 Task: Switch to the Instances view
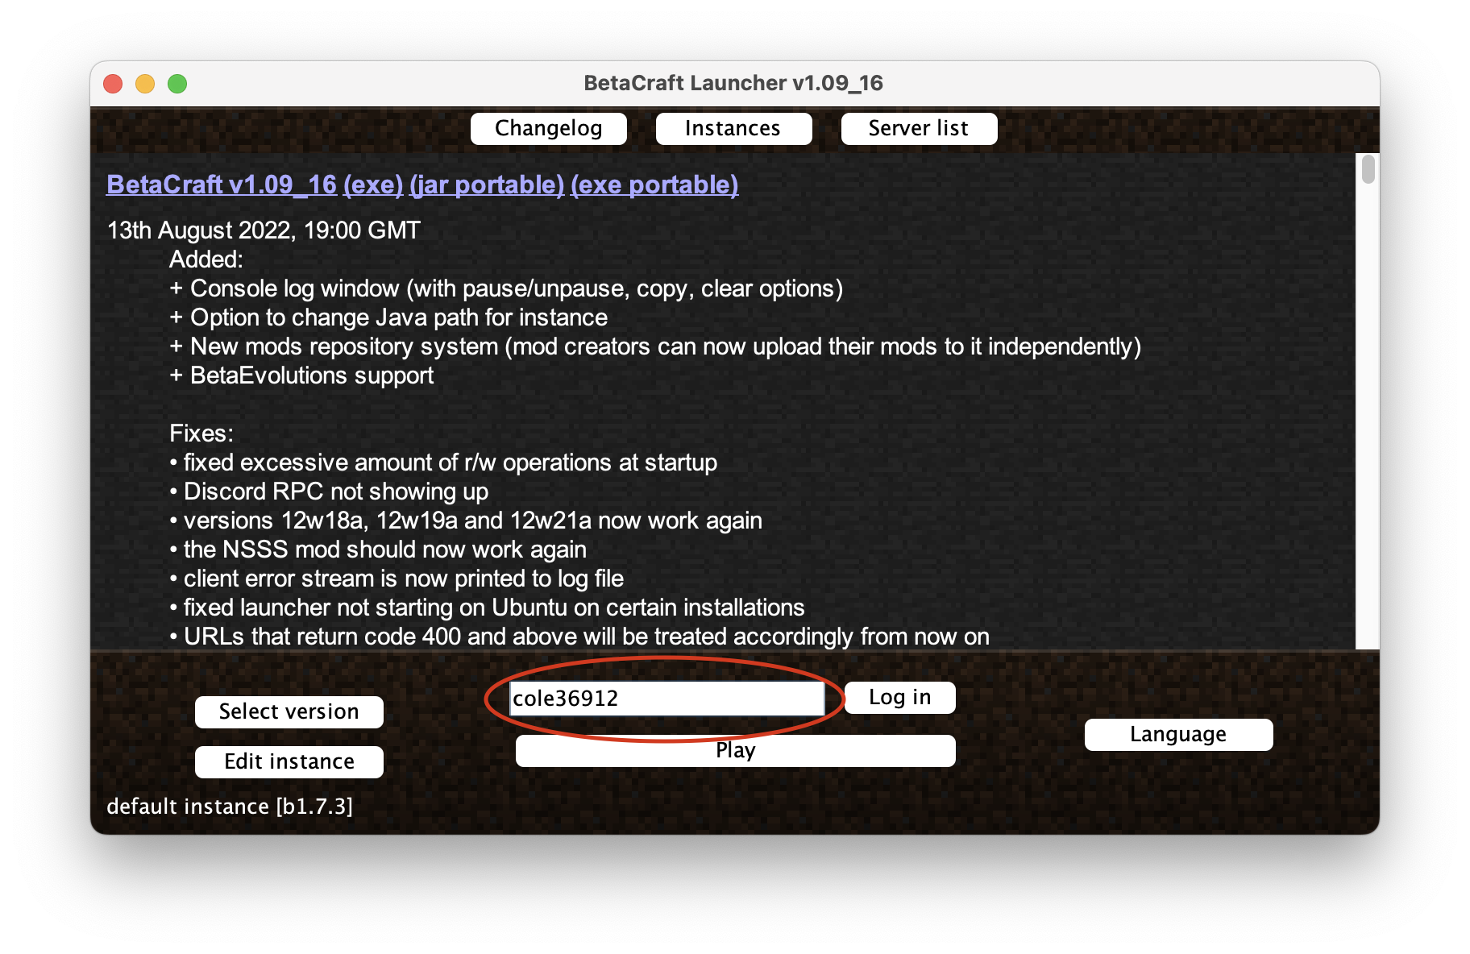tap(733, 129)
